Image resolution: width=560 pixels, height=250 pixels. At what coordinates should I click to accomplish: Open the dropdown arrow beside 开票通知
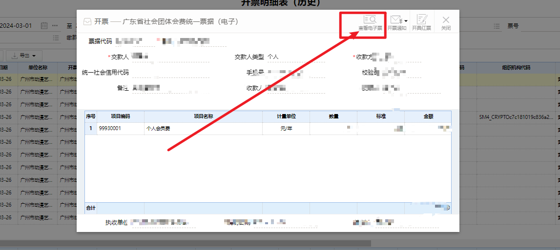click(406, 21)
